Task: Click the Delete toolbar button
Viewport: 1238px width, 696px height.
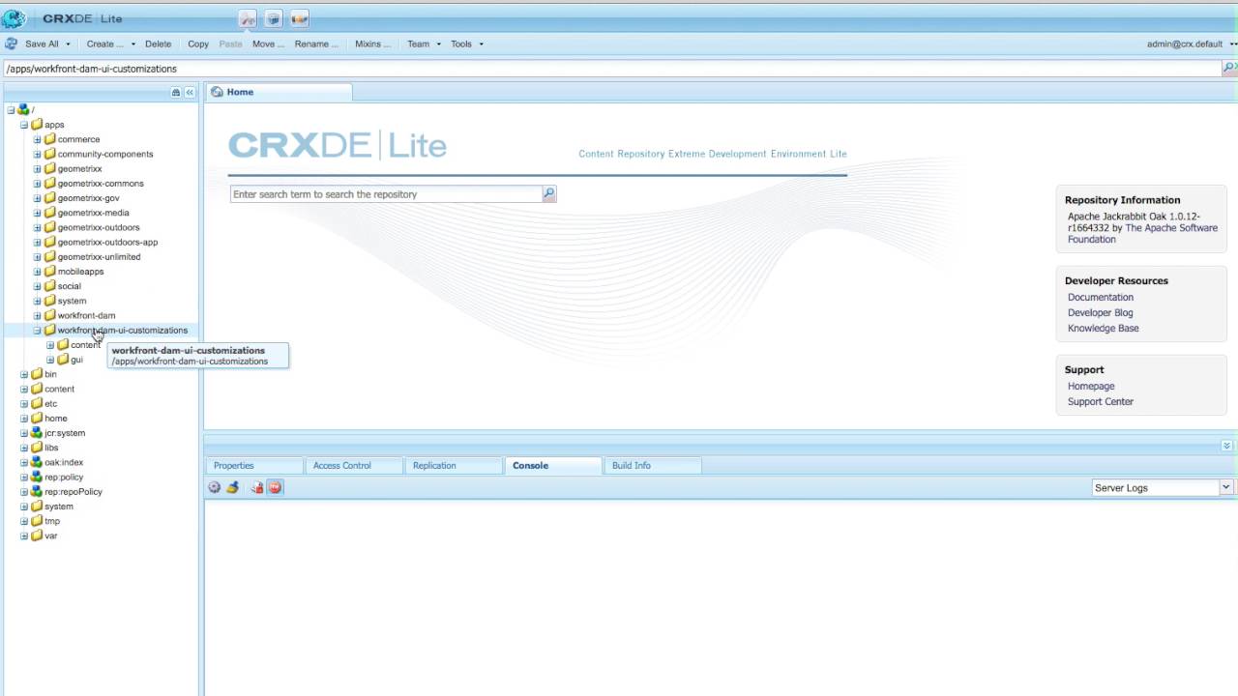Action: click(158, 43)
